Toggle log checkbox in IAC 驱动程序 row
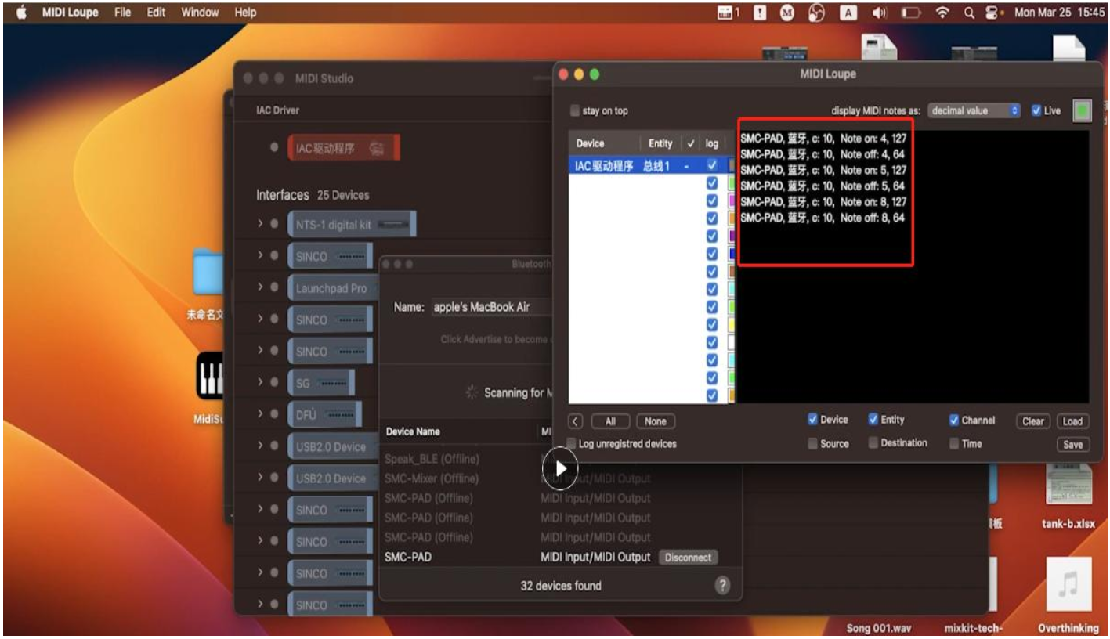1110x639 pixels. coord(711,165)
